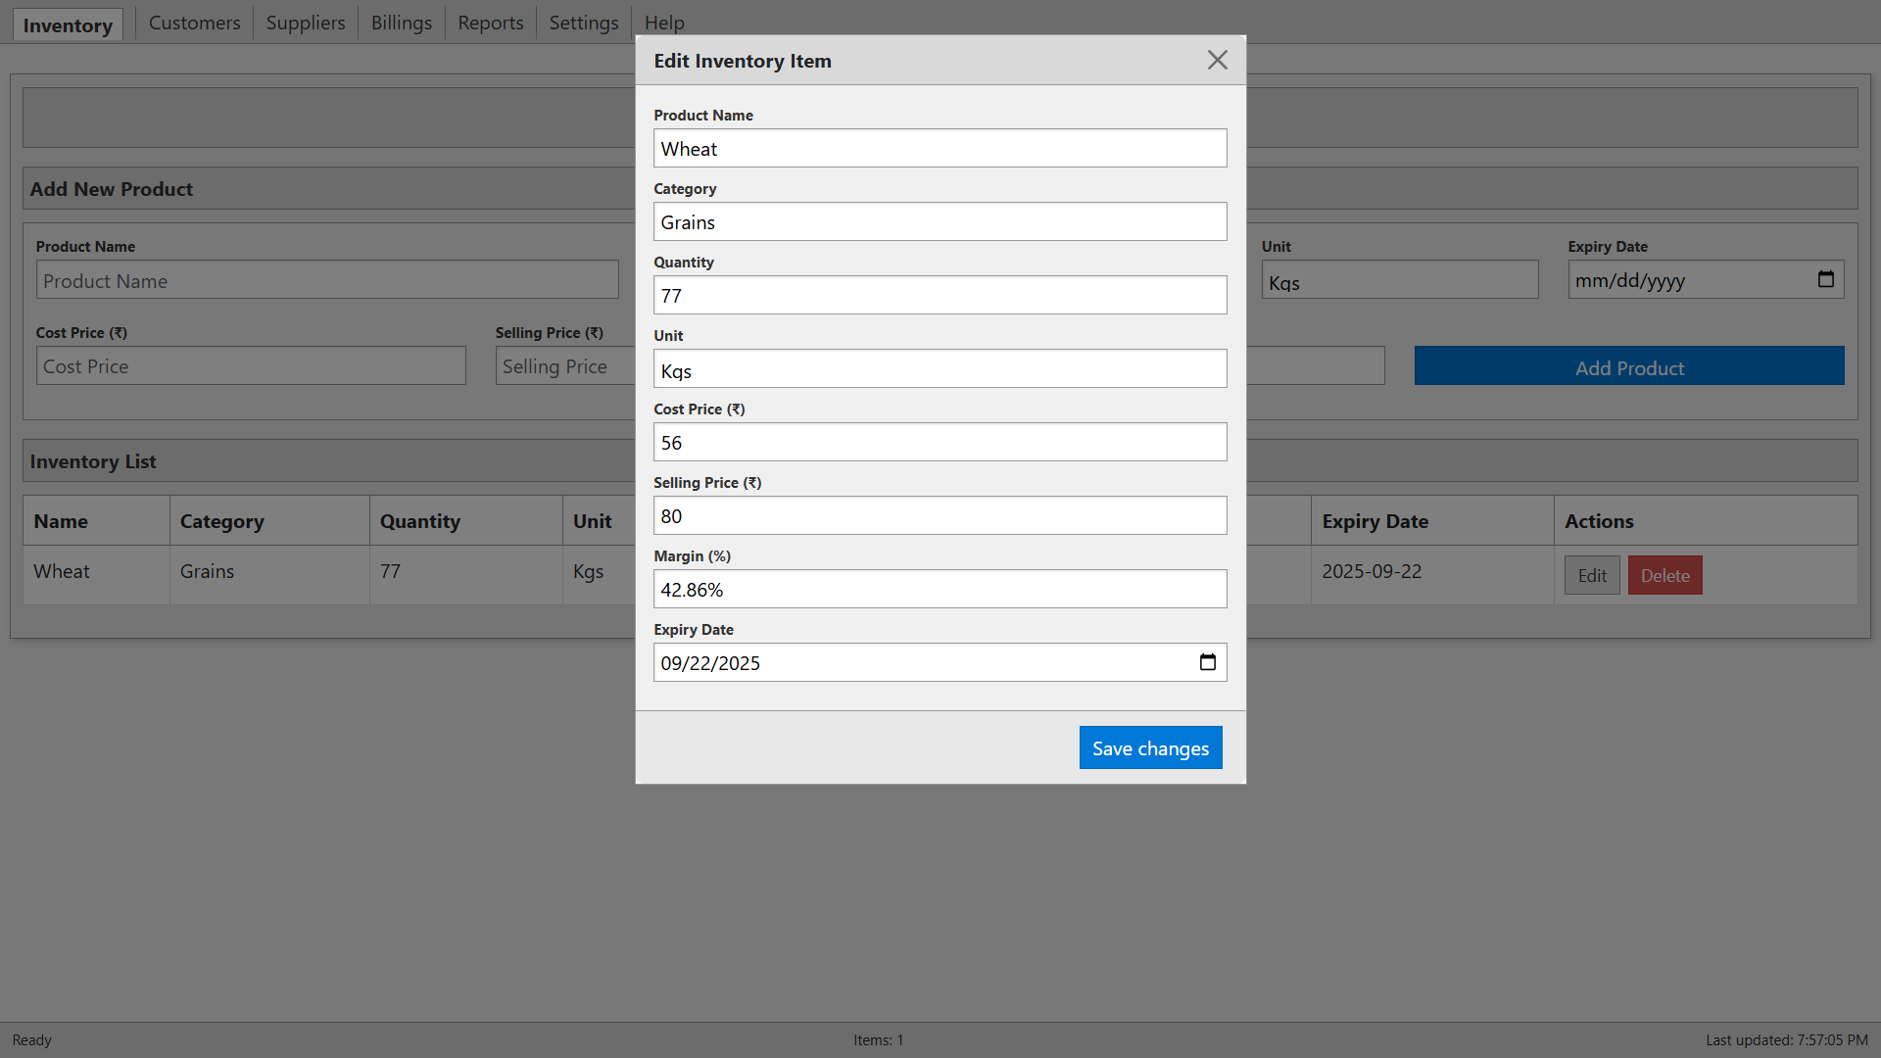Select the Category field showing Grains
1881x1058 pixels.
(940, 221)
